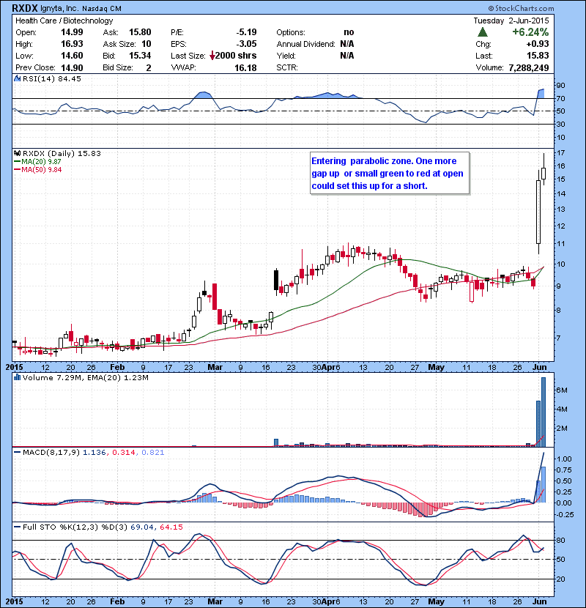Click the stochastic %D value 64.15
This screenshot has height=608, width=586.
point(171,527)
